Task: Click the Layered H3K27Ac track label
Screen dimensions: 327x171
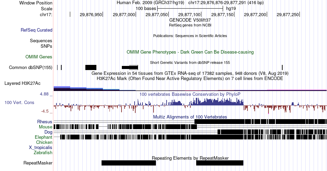Action: [x=22, y=83]
